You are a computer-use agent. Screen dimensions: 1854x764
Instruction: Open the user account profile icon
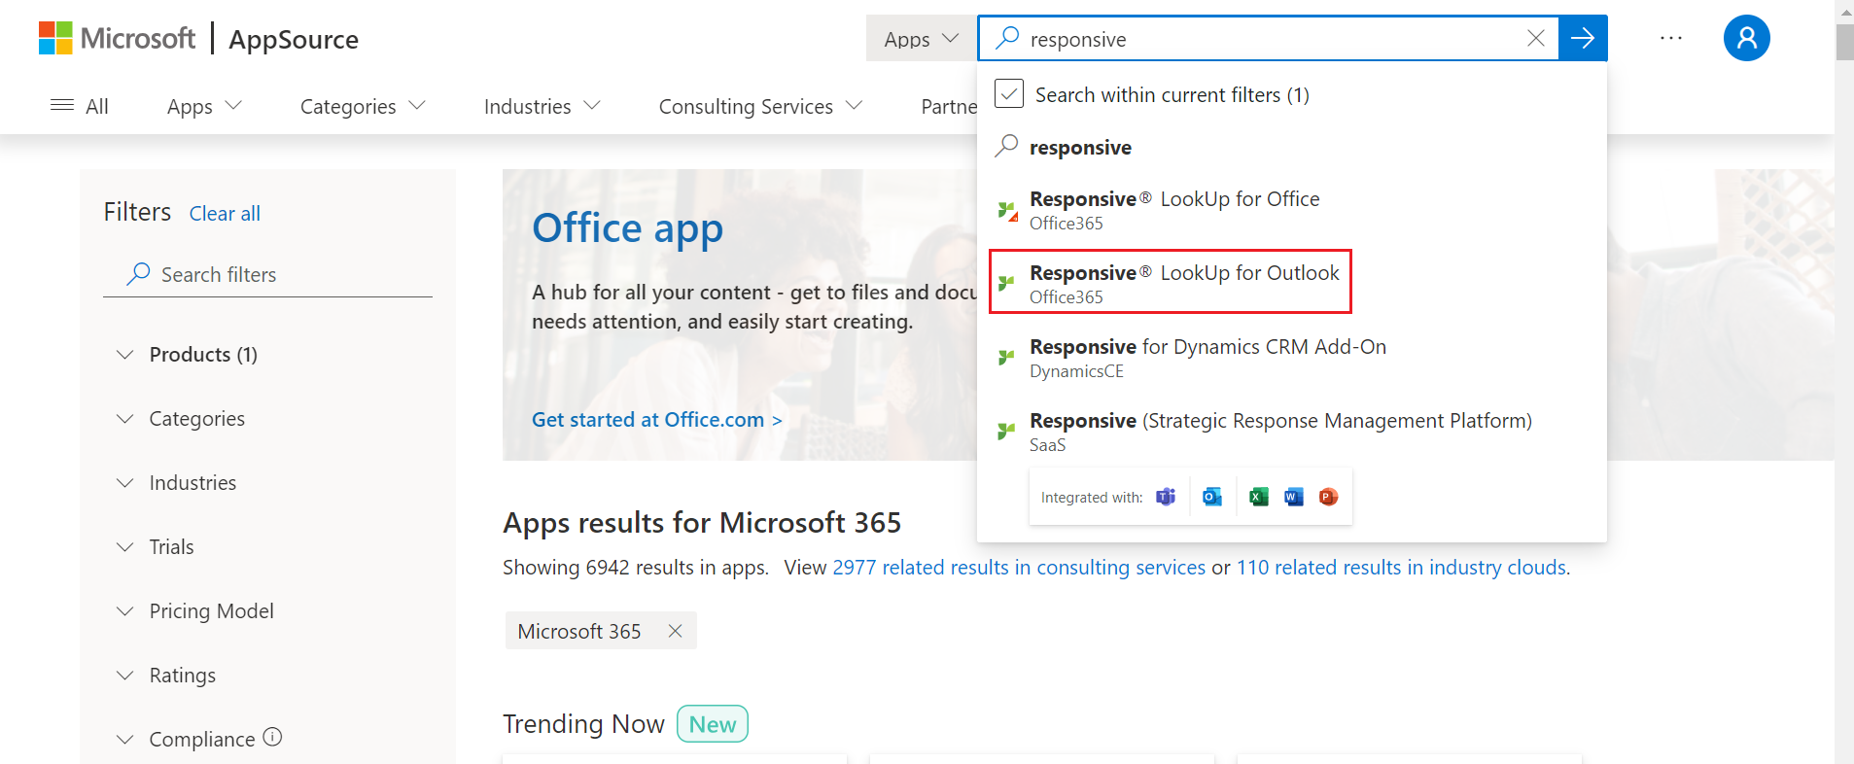1746,38
